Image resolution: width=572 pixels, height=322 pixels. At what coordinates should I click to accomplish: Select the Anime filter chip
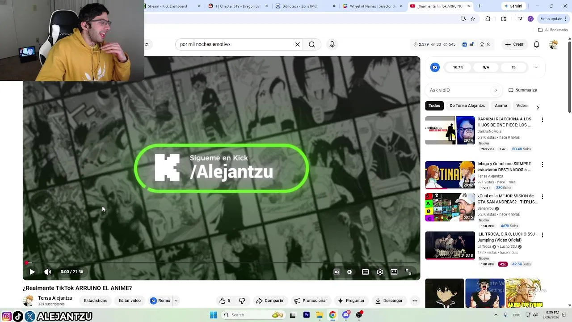pos(501,106)
